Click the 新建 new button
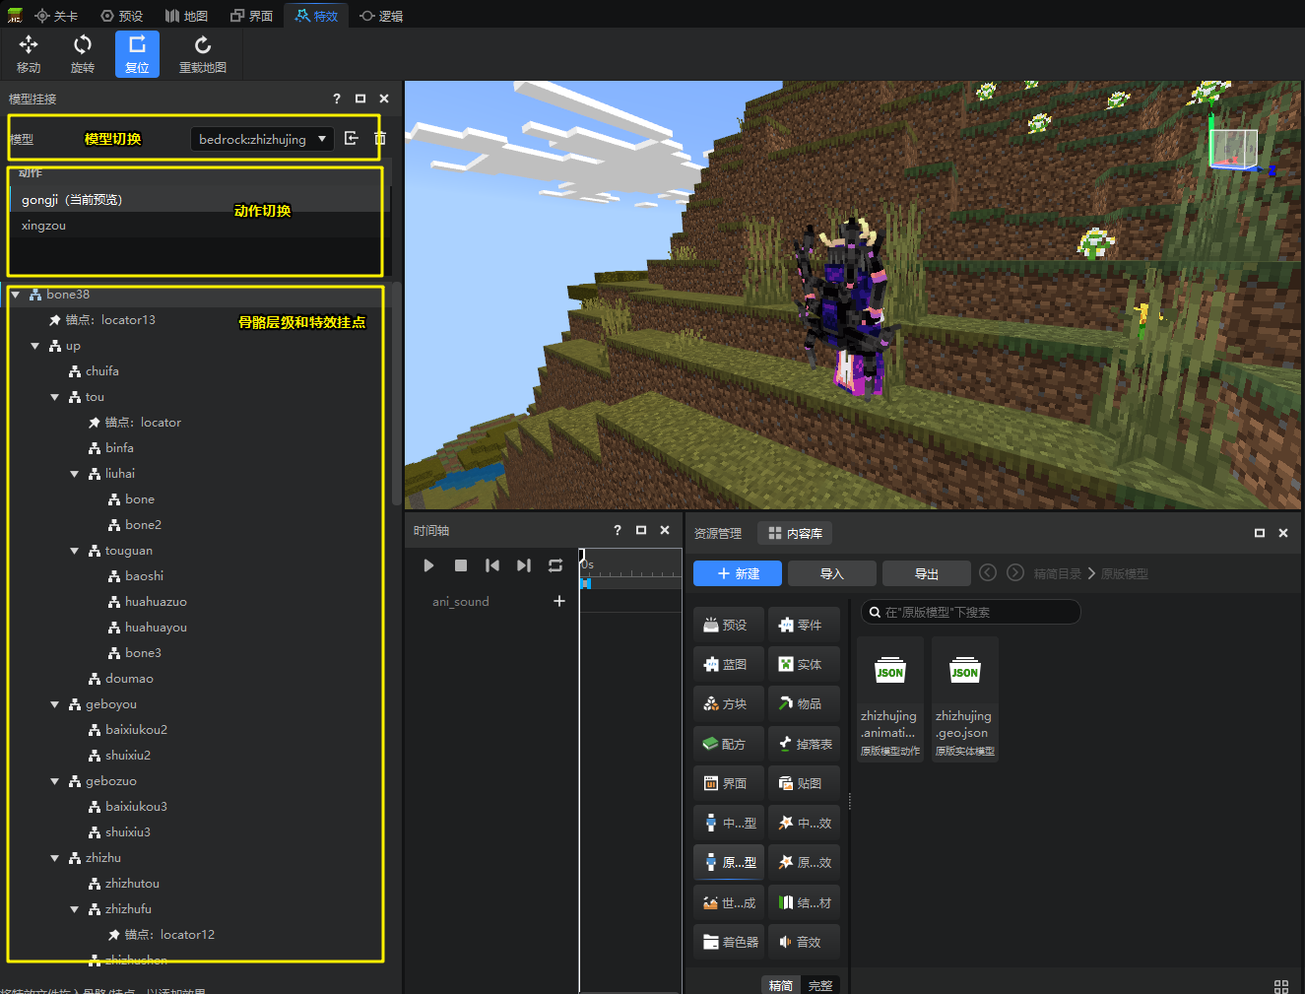The height and width of the screenshot is (994, 1305). pos(738,573)
